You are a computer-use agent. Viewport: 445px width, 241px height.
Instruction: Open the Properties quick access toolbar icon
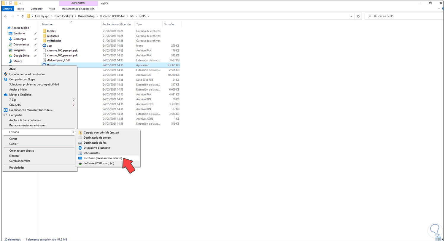11,3
